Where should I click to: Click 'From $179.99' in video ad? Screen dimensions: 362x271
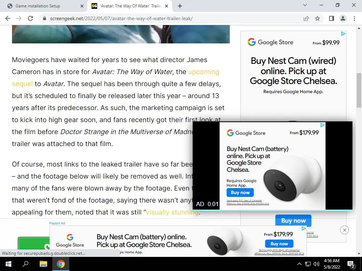304,133
